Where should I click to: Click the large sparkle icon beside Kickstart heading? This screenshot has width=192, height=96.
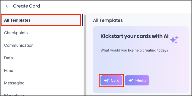174,40
